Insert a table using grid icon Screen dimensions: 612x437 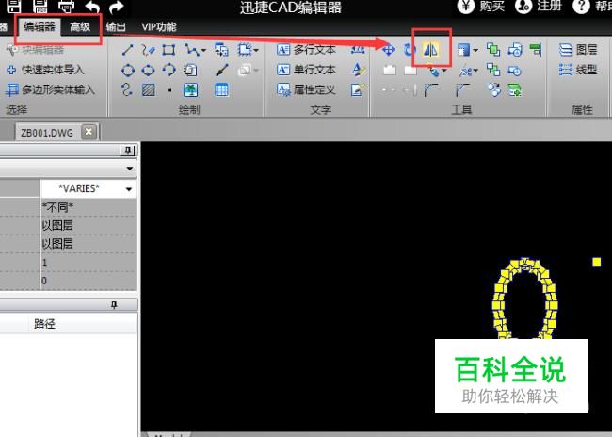pyautogui.click(x=221, y=90)
